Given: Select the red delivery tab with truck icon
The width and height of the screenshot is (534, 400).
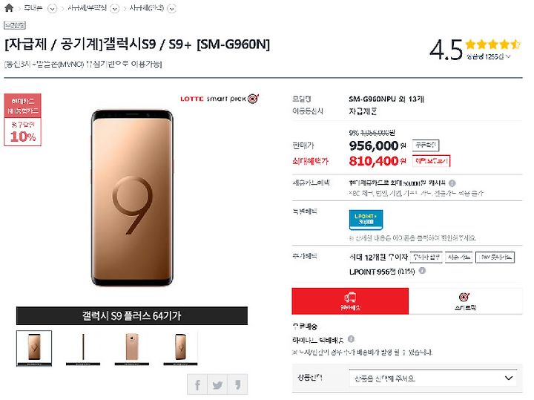Looking at the screenshot, I should tap(350, 301).
